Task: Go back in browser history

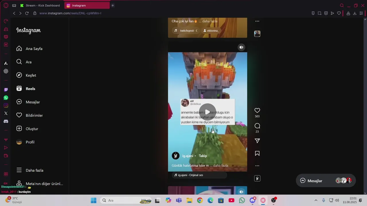Action: point(14,13)
